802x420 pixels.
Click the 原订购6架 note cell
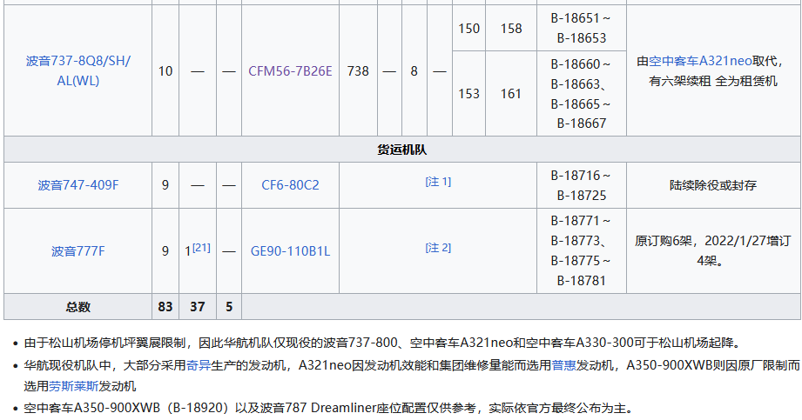pyautogui.click(x=713, y=251)
